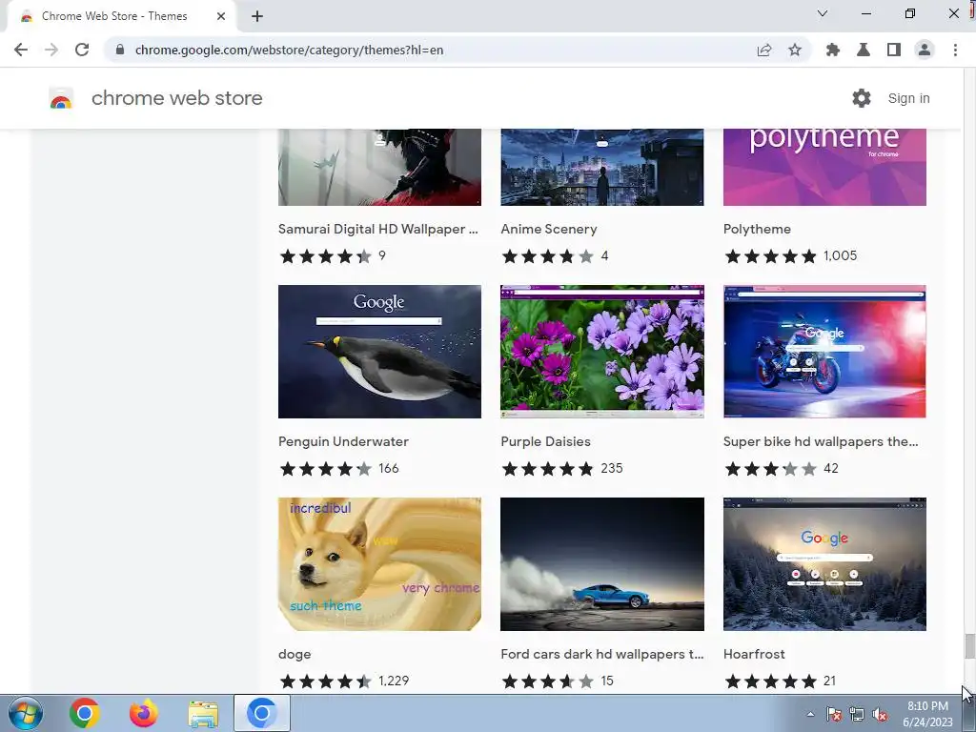Click the Purple Daisies title
The width and height of the screenshot is (976, 732).
[545, 441]
